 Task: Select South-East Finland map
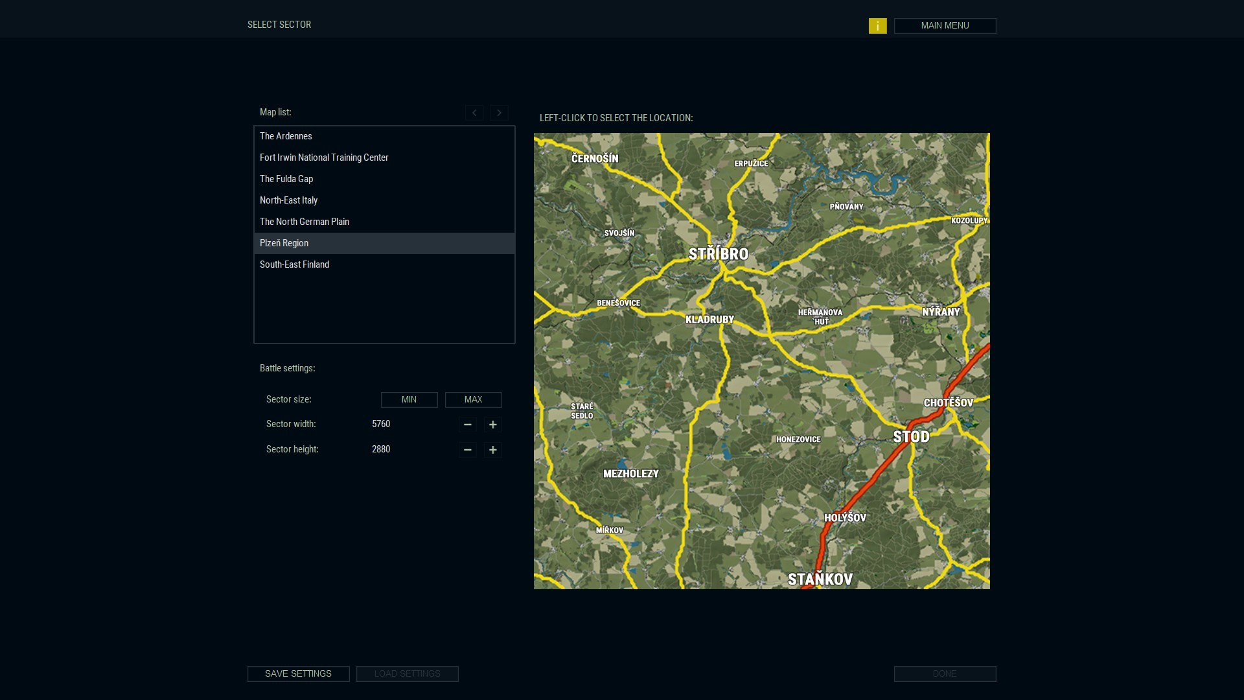pos(294,264)
